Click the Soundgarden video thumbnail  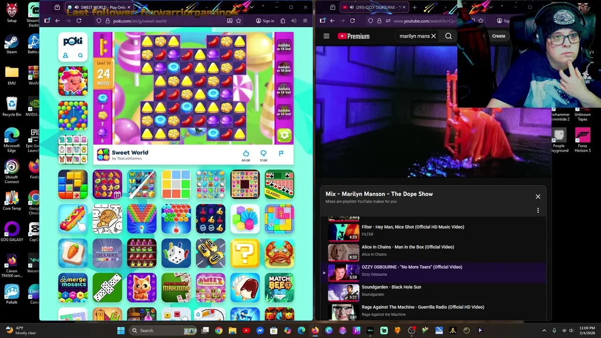343,292
